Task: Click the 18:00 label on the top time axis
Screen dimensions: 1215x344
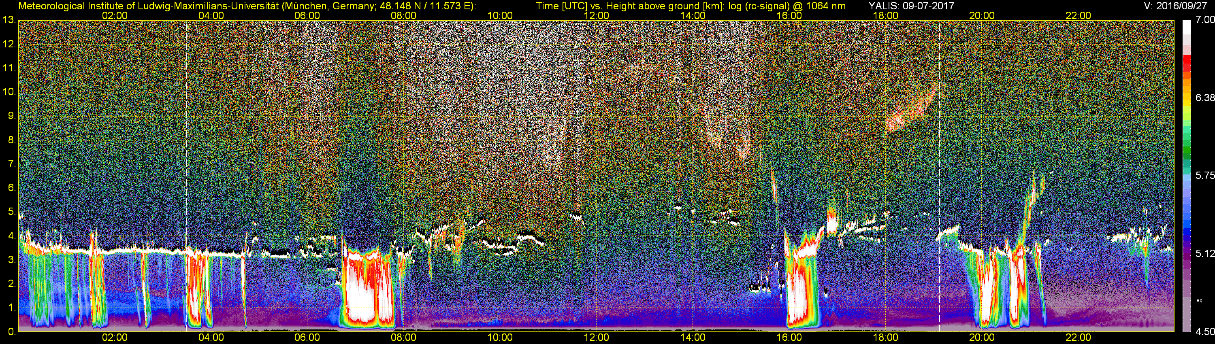Action: [x=885, y=15]
